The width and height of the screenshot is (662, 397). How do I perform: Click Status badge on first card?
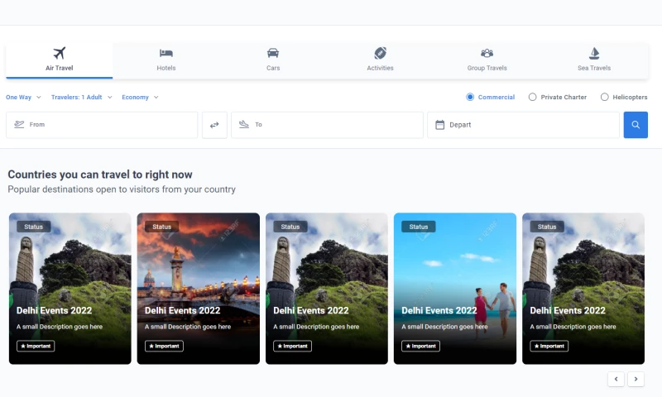tap(34, 227)
